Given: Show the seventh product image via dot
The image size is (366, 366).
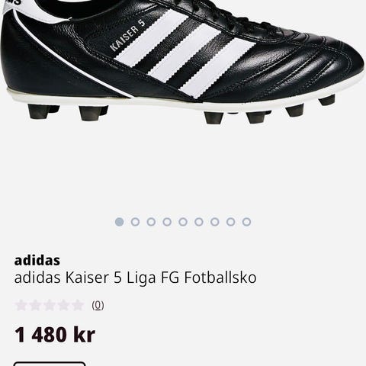Looking at the screenshot, I should pyautogui.click(x=215, y=222).
